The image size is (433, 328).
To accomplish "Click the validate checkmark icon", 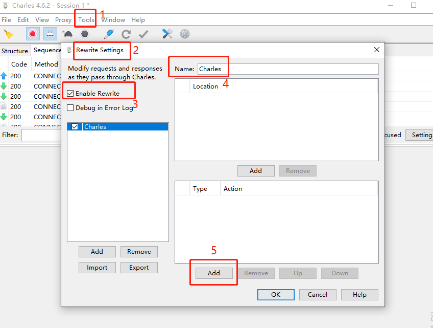I will 143,34.
